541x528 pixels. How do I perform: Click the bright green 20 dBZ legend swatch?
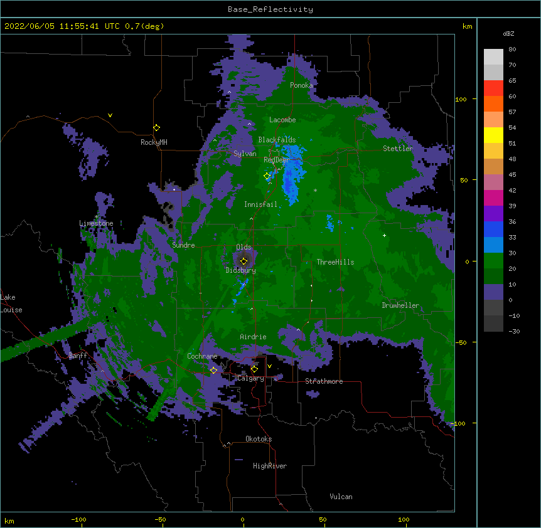tap(493, 261)
